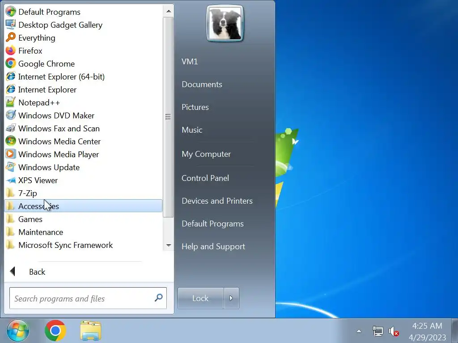The width and height of the screenshot is (458, 343).
Task: Open Internet Explorer (64-bit) icon
Action: [x=11, y=76]
